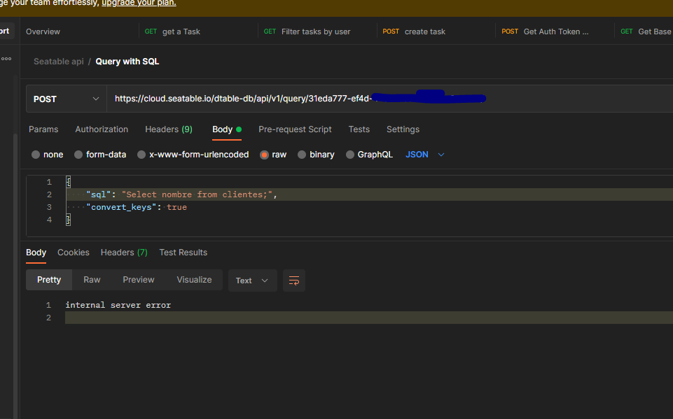This screenshot has height=419, width=673.
Task: Open 'Seatable api' breadcrumb collection link
Action: (x=58, y=62)
